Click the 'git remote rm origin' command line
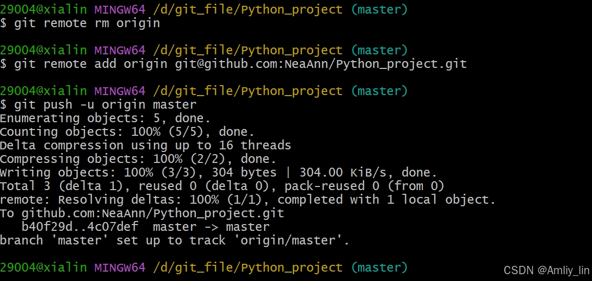The image size is (592, 281). (x=80, y=24)
